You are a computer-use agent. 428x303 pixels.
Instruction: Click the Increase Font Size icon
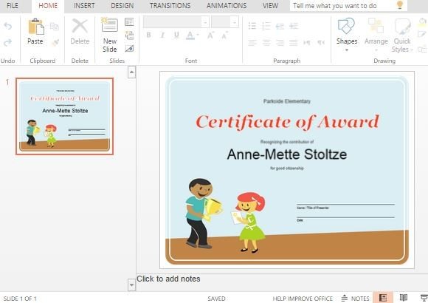pyautogui.click(x=210, y=35)
